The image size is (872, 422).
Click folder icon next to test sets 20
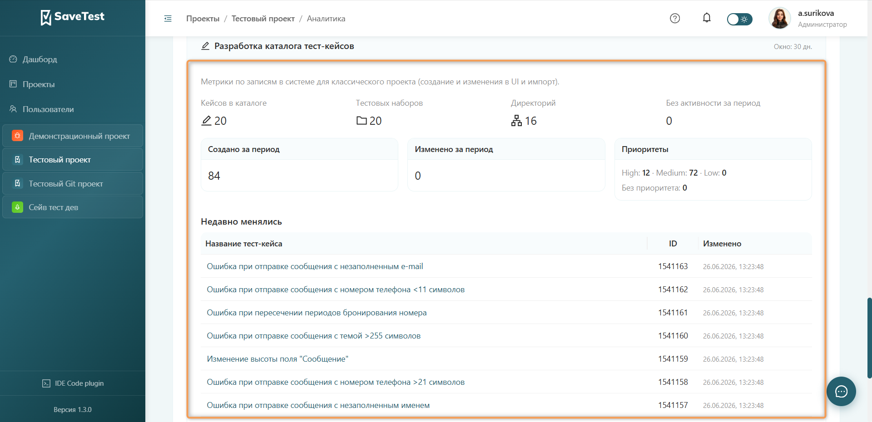coord(362,120)
